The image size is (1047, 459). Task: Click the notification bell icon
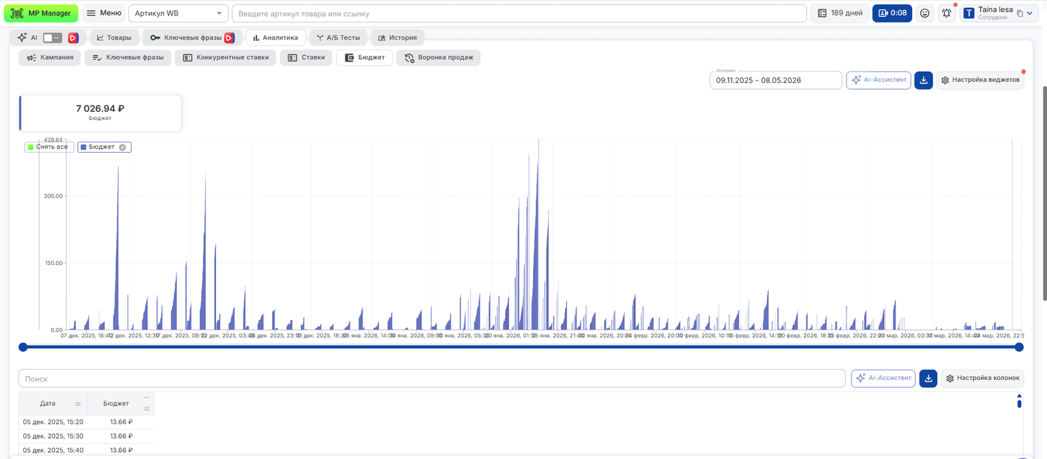click(946, 13)
